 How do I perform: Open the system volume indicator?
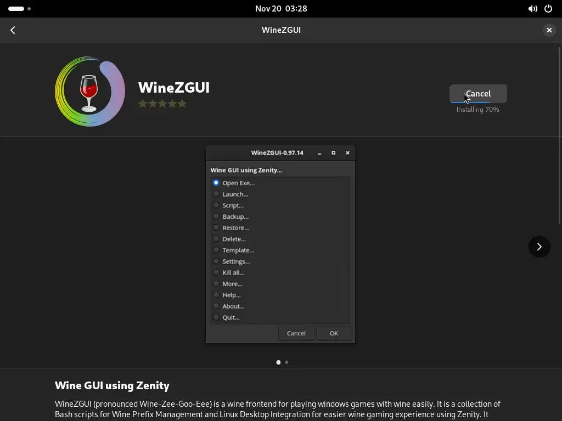pos(532,9)
